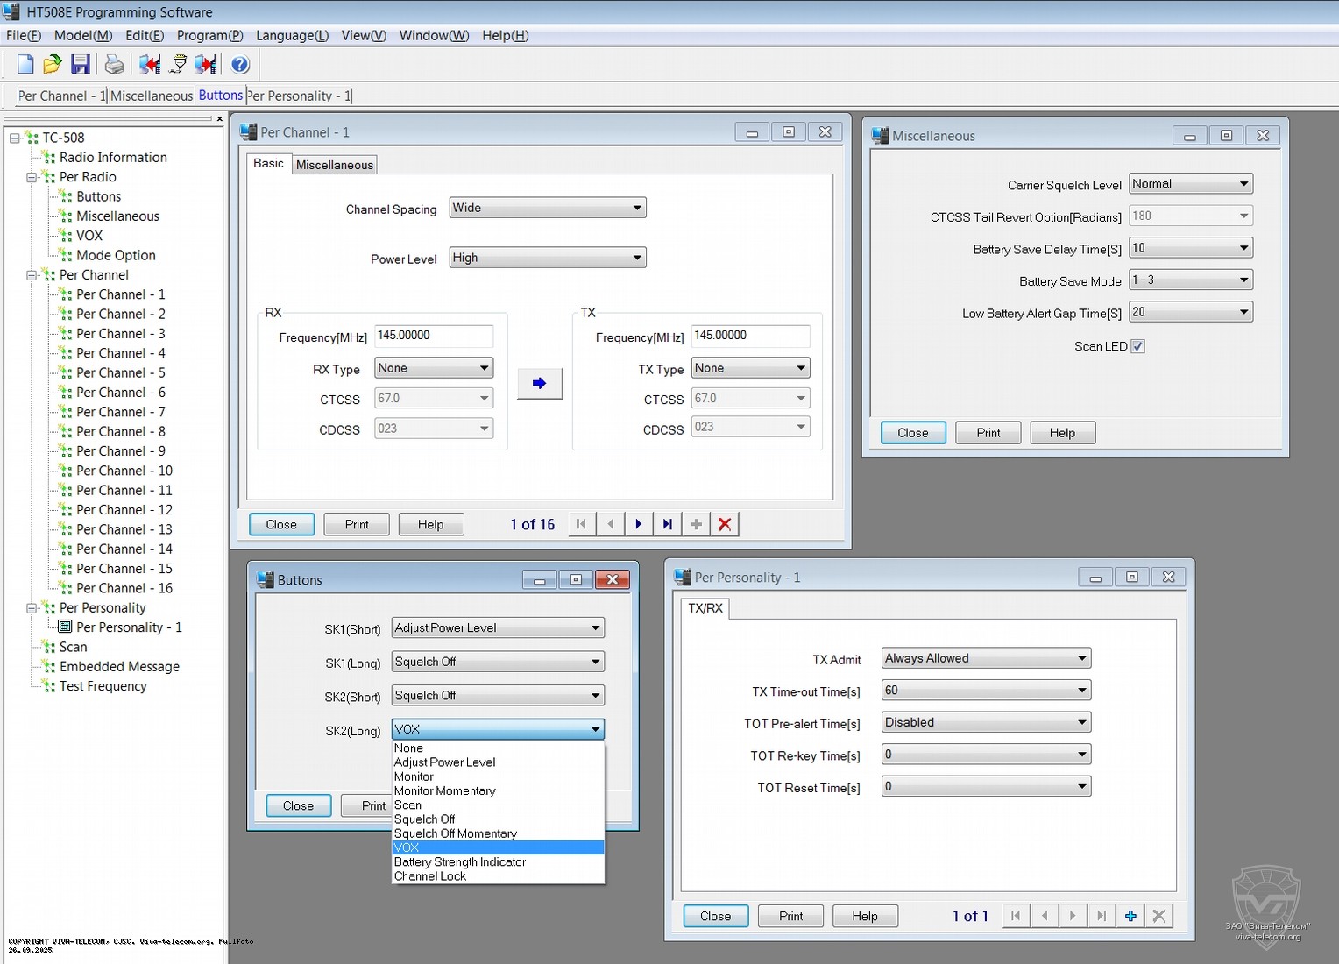This screenshot has width=1339, height=964.
Task: Click the Save floppy disk icon
Action: pos(81,65)
